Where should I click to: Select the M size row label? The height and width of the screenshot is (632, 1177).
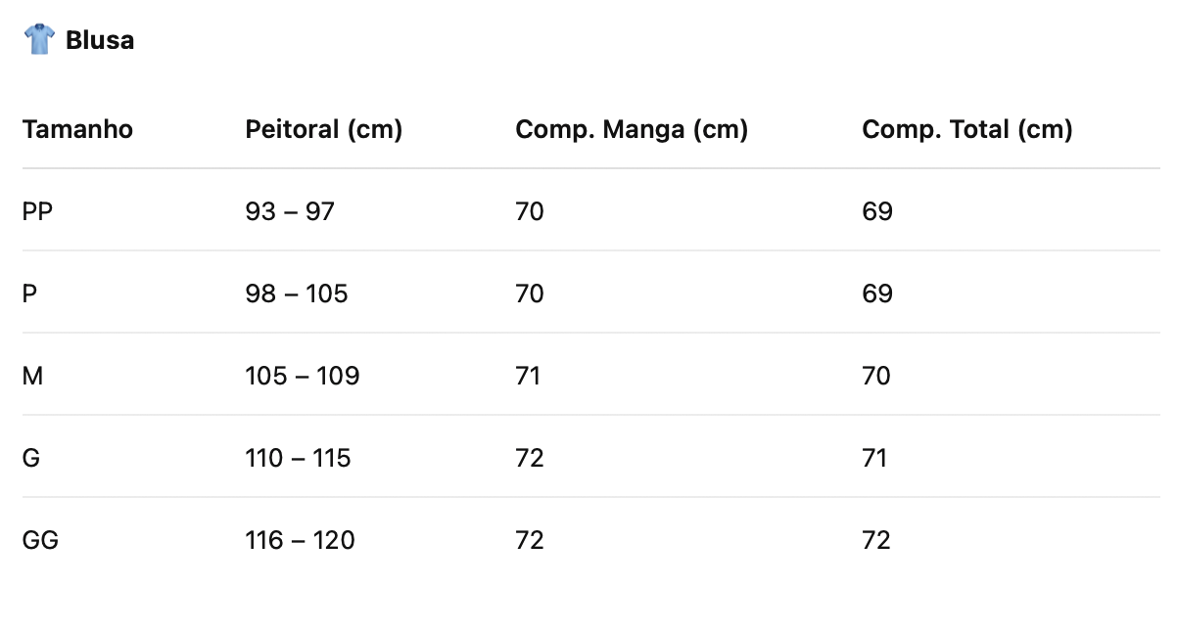(x=32, y=376)
